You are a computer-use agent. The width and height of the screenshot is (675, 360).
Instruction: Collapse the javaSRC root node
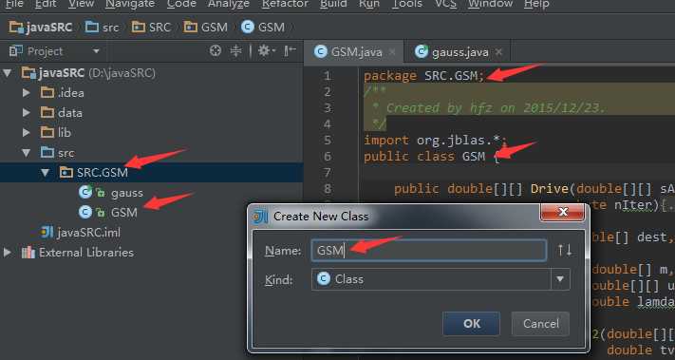click(x=7, y=73)
